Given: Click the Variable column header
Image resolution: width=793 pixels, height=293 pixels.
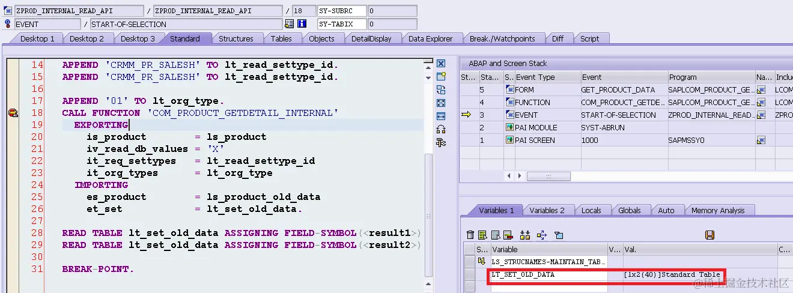Looking at the screenshot, I should 549,249.
